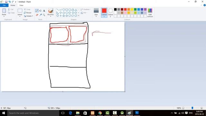Viewport: 206px width, 116px height.
Task: Open the shape Fill dropdown
Action: pos(84,13)
